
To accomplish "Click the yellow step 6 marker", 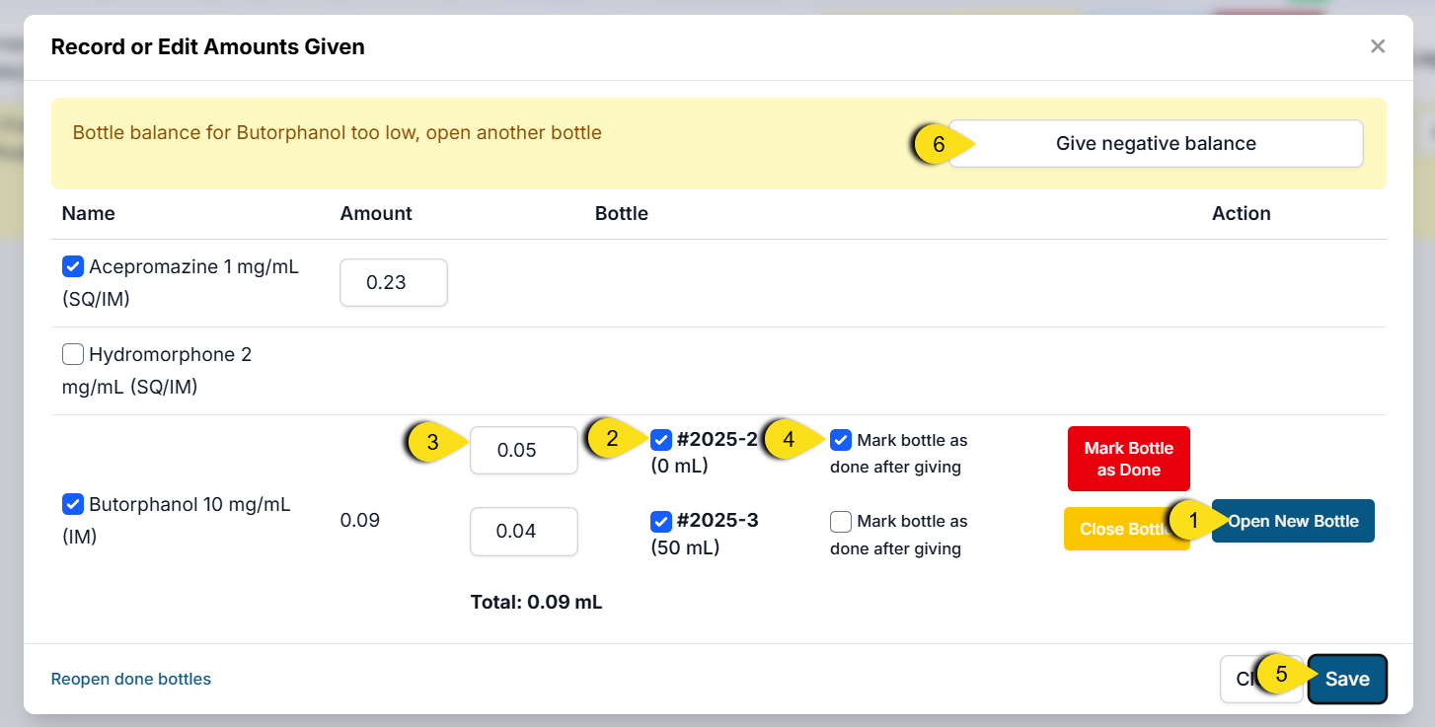I will (938, 144).
